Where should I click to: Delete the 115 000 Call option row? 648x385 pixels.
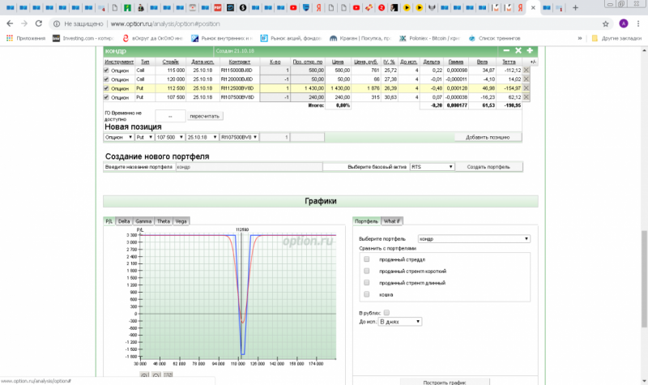pos(526,71)
